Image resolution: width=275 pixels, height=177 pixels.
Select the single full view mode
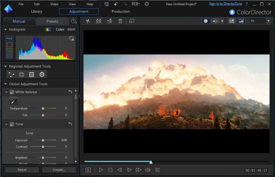[x=206, y=21]
